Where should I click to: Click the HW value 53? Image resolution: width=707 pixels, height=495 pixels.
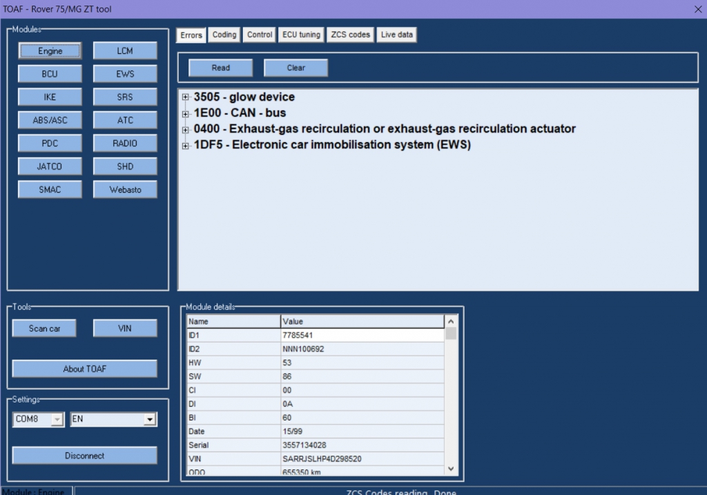coord(362,363)
